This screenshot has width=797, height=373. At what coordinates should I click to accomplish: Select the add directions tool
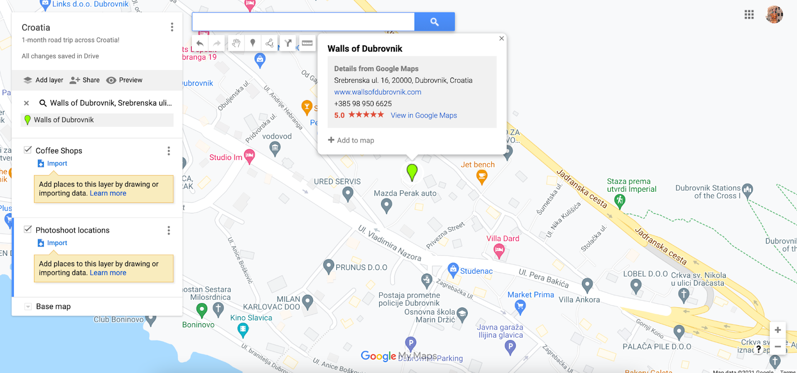[288, 43]
